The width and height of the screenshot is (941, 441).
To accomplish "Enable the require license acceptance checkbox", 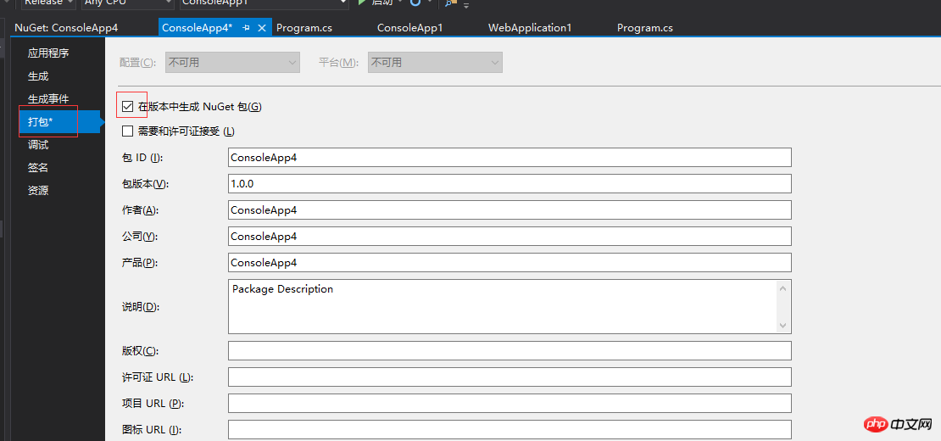I will tap(127, 131).
